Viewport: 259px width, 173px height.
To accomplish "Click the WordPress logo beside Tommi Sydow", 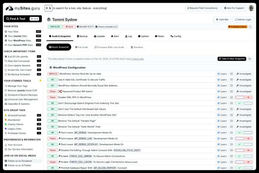I will click(49, 19).
